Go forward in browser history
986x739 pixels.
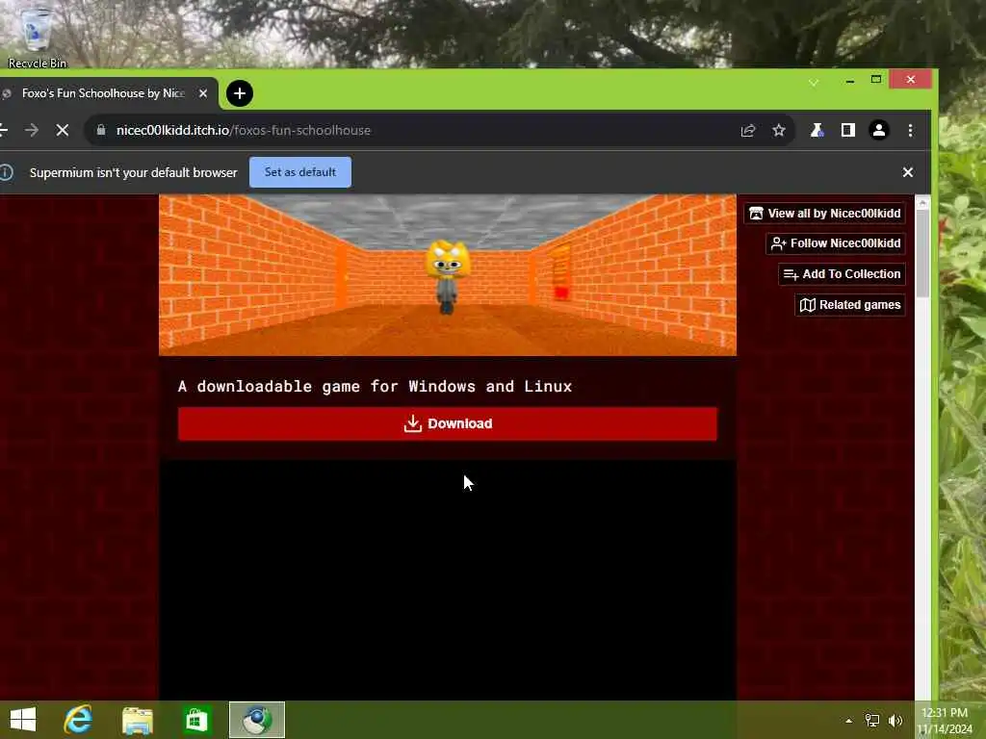(32, 130)
